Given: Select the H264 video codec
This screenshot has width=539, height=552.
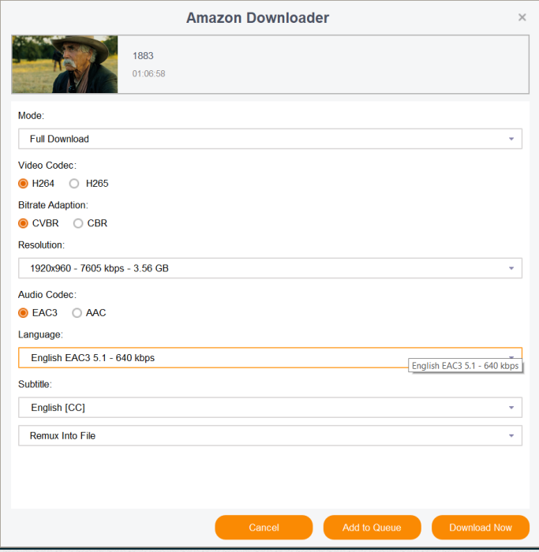Looking at the screenshot, I should (24, 184).
